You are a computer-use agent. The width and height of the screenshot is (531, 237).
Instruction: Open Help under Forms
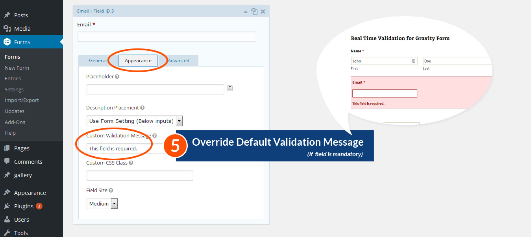10,133
